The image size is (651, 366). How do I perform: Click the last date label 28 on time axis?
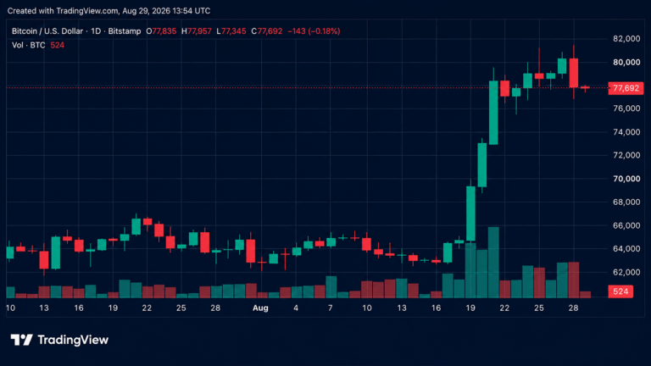click(573, 308)
